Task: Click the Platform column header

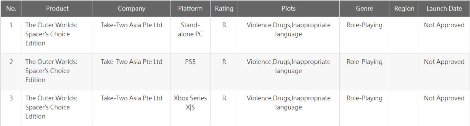Action: coord(190,9)
